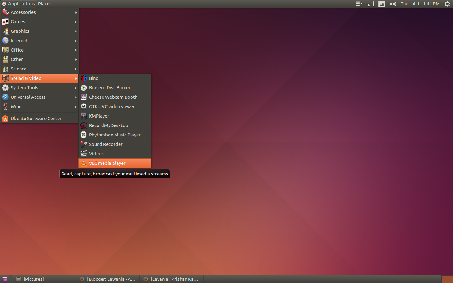Image resolution: width=453 pixels, height=283 pixels.
Task: Launch the Videos application
Action: pos(115,154)
